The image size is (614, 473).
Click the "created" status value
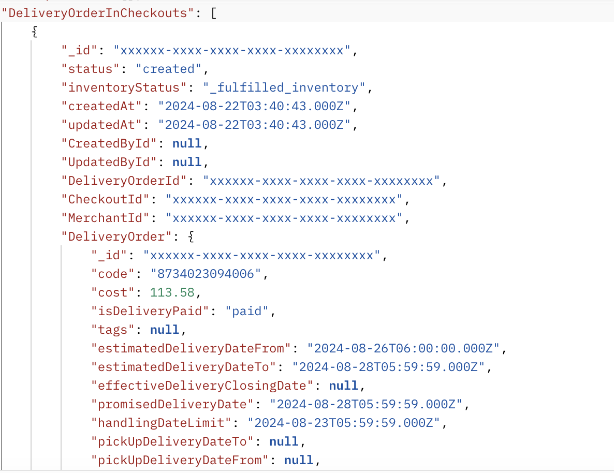(168, 69)
